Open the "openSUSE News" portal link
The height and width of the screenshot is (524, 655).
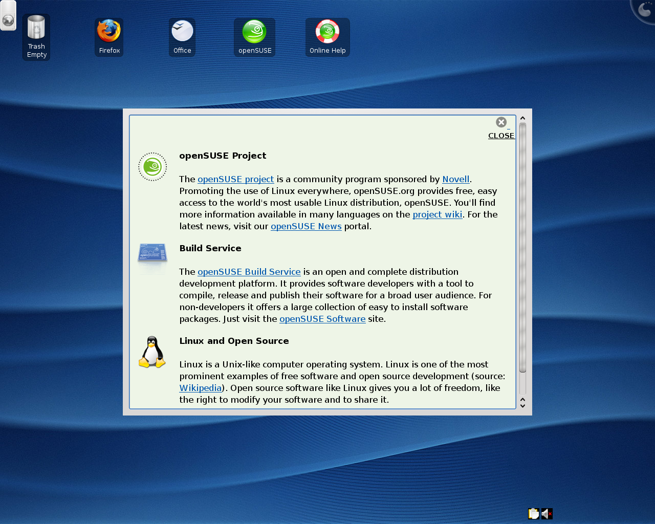306,226
